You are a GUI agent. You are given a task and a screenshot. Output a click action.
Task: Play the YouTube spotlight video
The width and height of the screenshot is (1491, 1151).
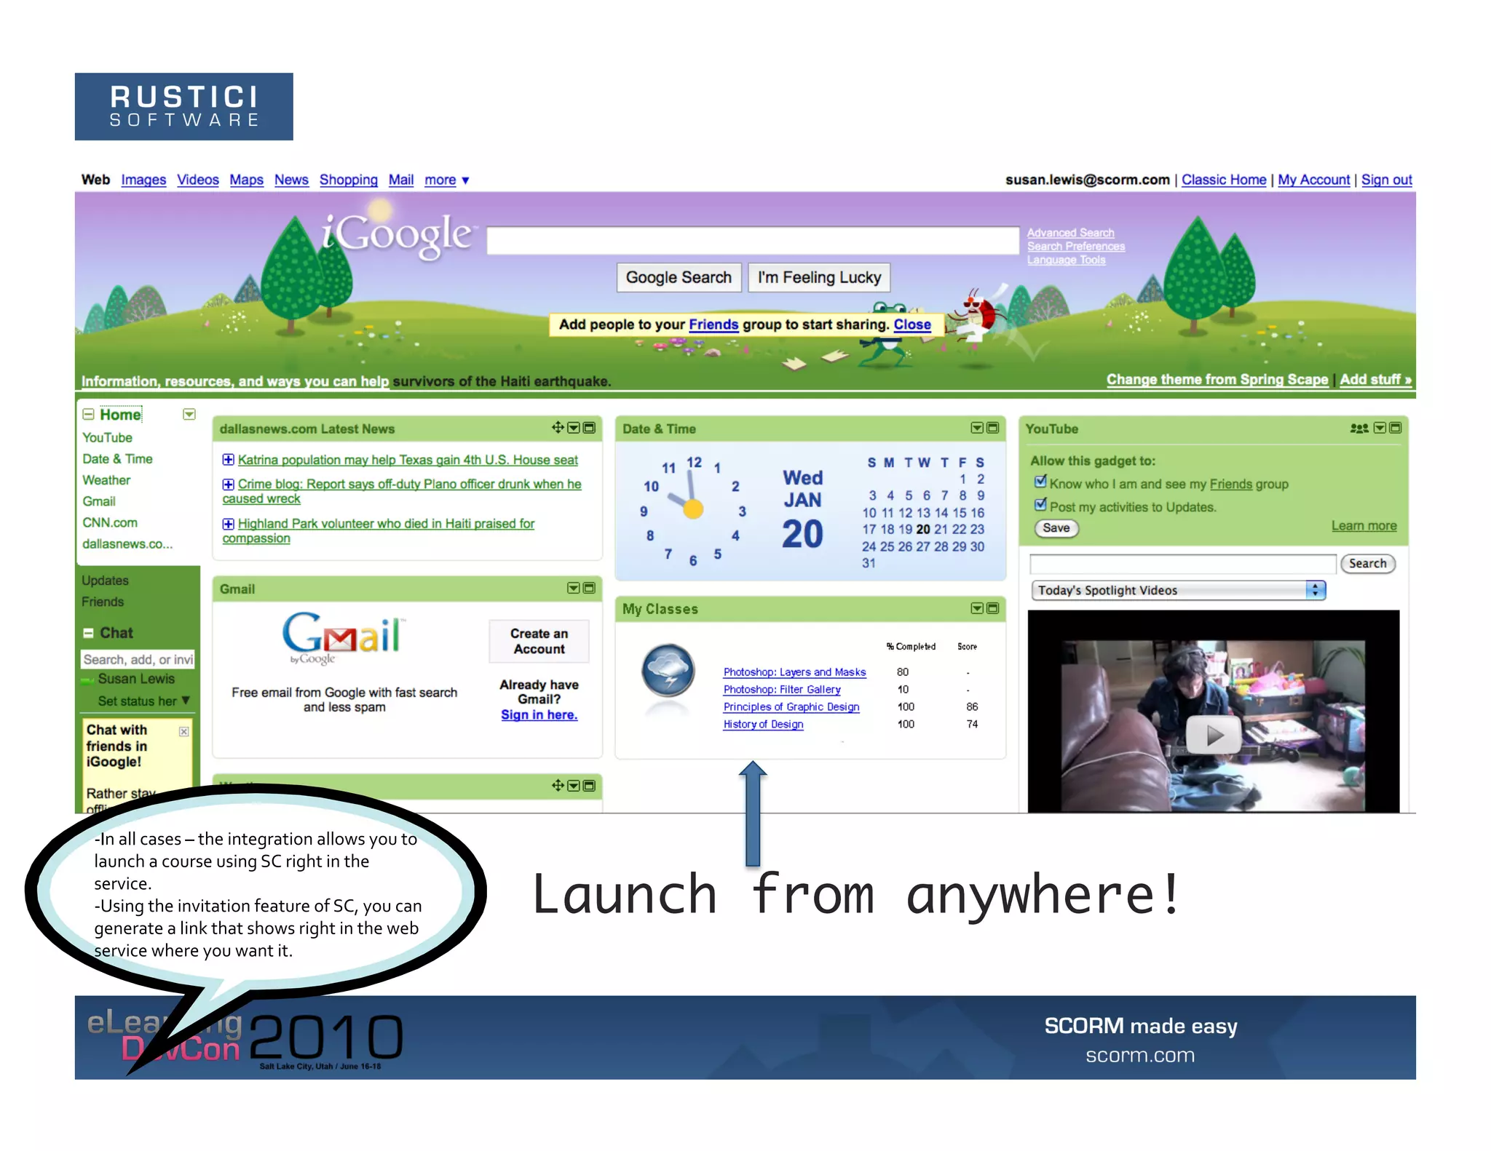pos(1214,736)
